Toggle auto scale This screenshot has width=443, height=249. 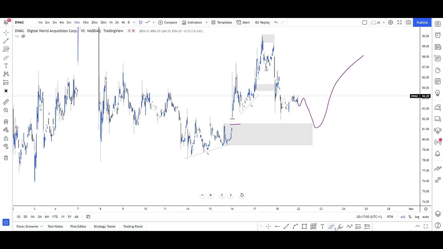coord(426,217)
